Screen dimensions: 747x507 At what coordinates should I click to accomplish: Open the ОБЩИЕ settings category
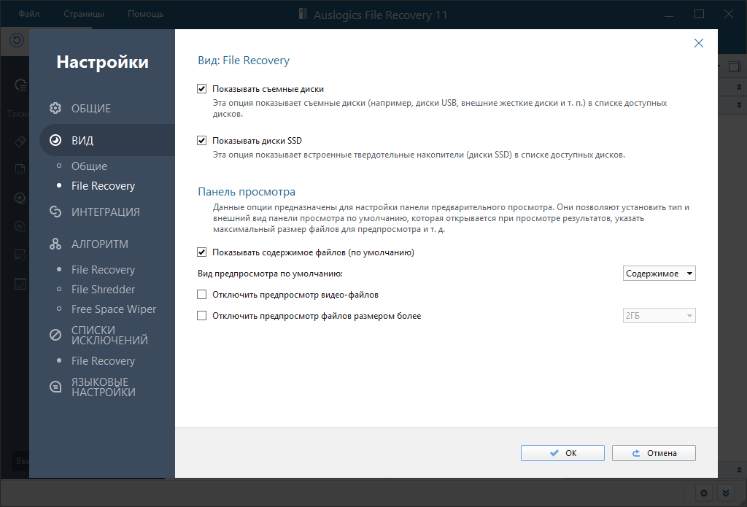pyautogui.click(x=91, y=108)
